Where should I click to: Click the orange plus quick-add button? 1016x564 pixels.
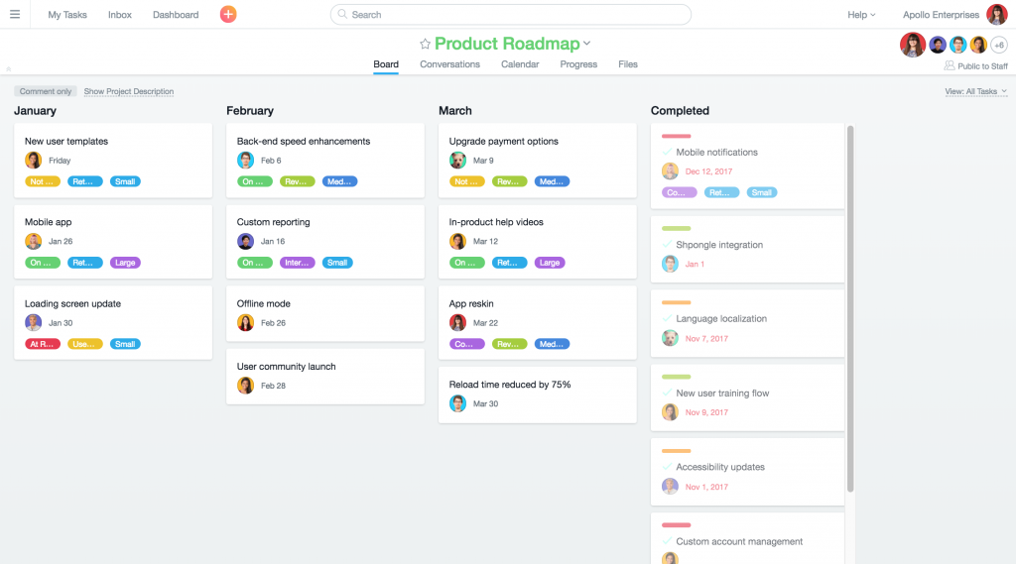pyautogui.click(x=228, y=14)
